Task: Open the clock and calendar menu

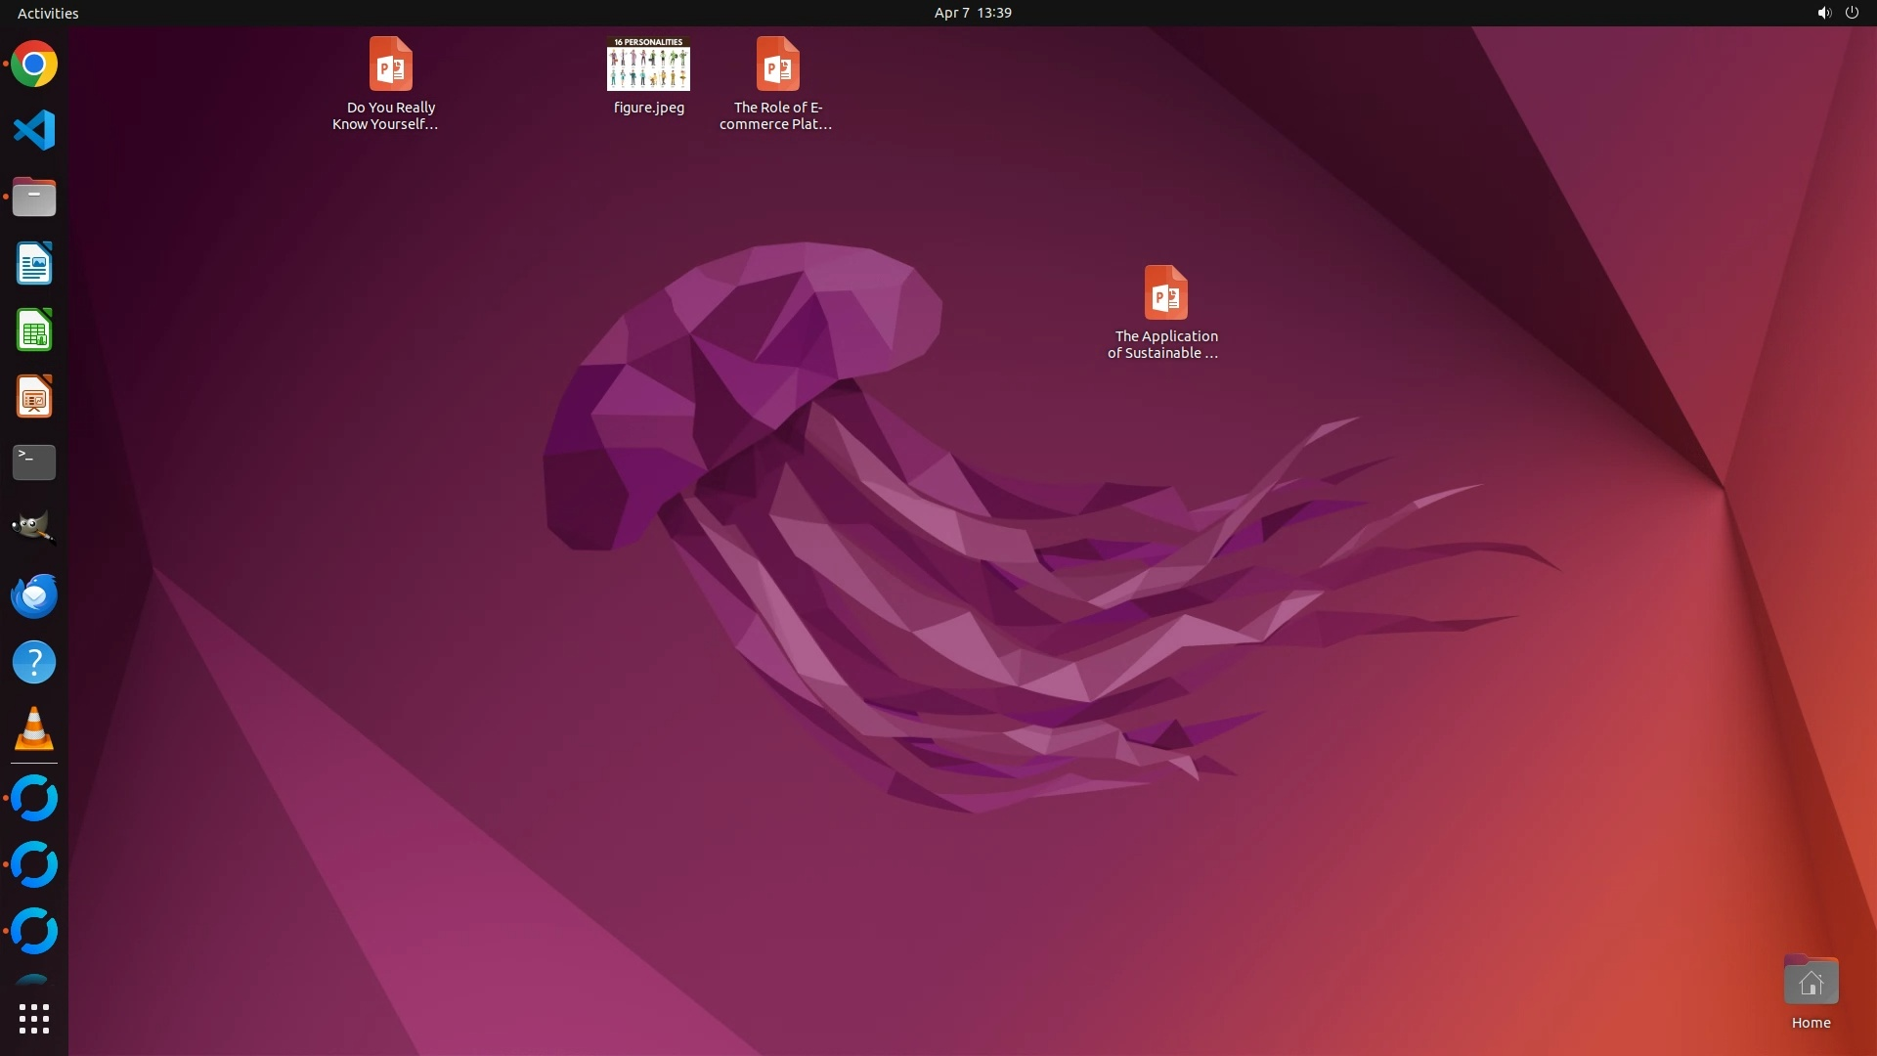Action: [972, 13]
